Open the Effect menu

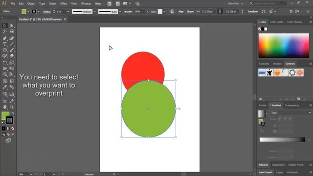(x=64, y=3)
